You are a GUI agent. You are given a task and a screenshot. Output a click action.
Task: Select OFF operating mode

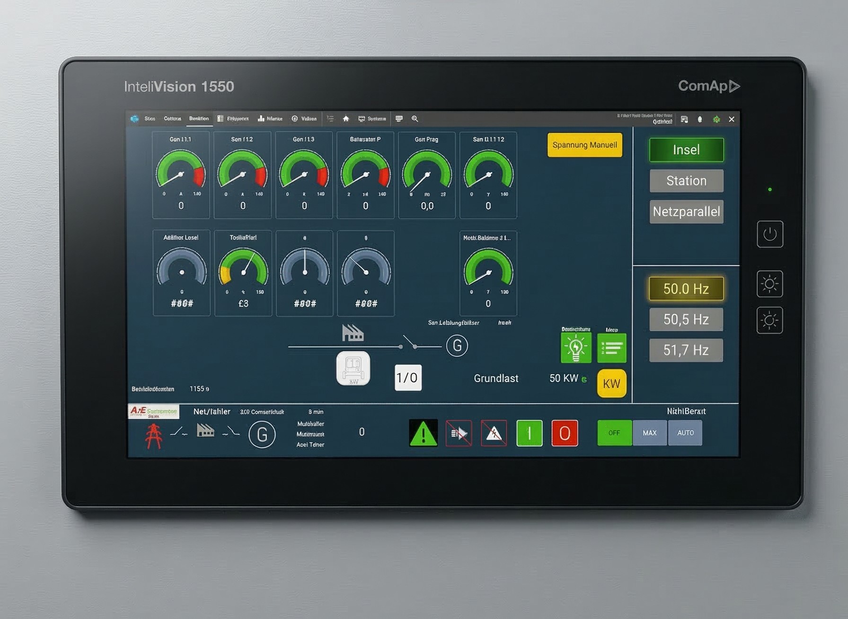coord(614,433)
